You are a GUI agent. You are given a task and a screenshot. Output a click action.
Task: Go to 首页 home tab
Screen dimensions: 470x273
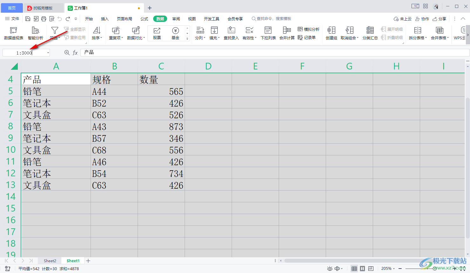[12, 8]
